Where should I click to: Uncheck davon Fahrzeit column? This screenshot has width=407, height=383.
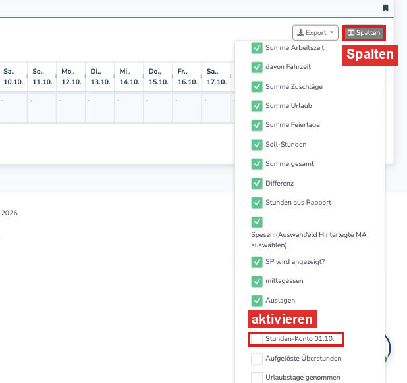(x=257, y=67)
